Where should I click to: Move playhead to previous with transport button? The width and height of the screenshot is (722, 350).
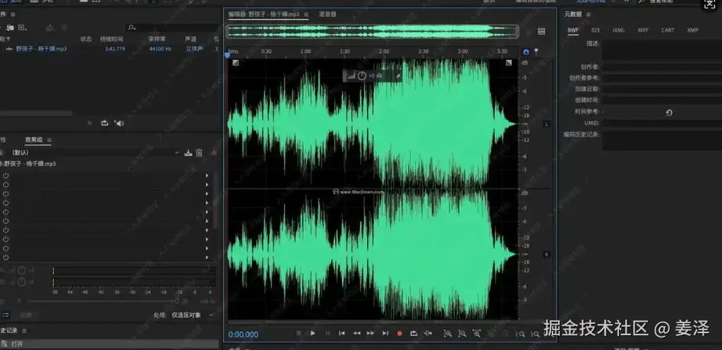click(342, 334)
